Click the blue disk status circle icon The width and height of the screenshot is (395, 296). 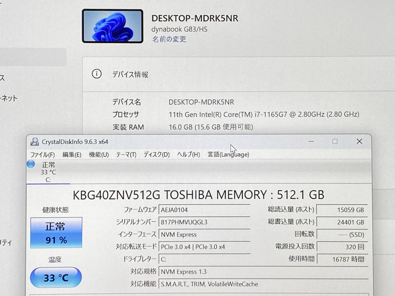click(31, 164)
